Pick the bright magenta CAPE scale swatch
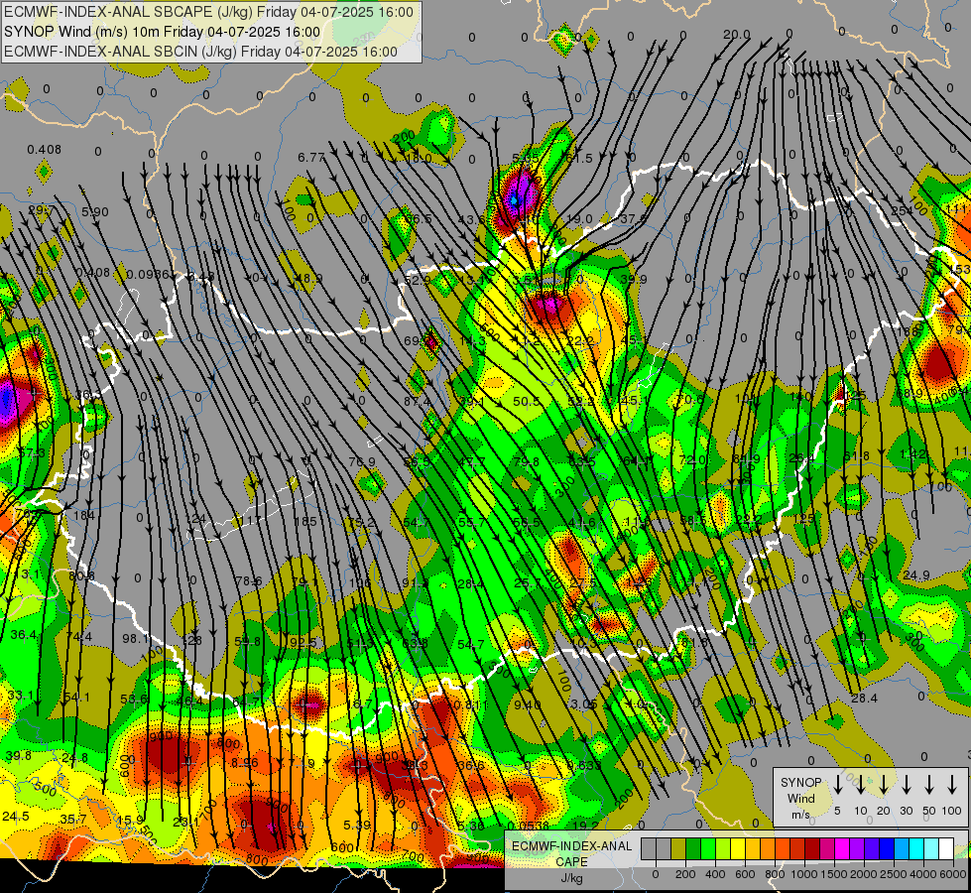 tap(842, 849)
